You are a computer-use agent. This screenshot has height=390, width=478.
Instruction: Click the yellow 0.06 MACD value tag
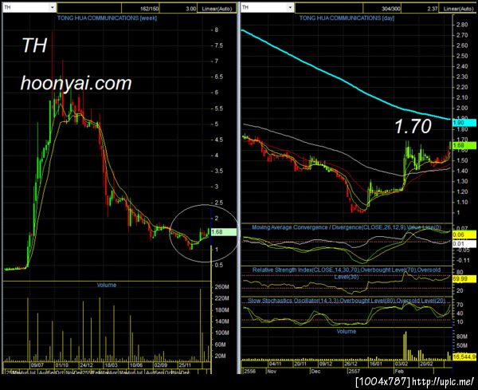(464, 234)
